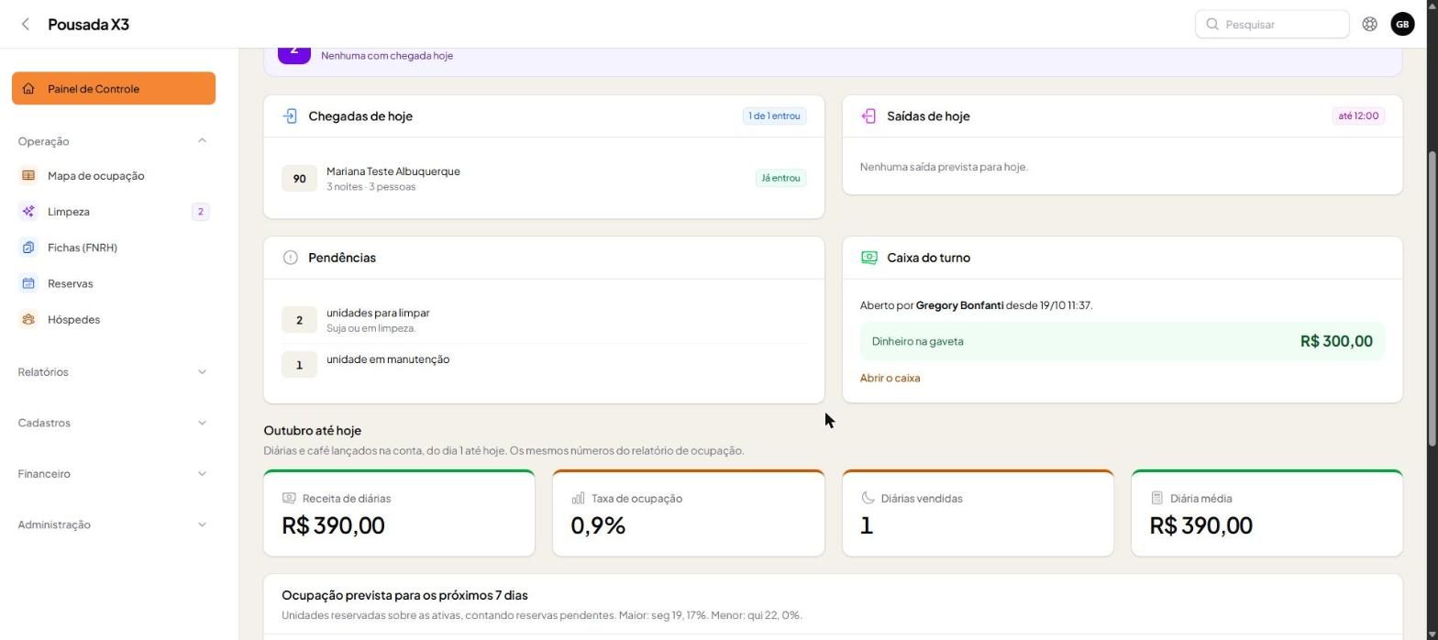Open Painel de Controle in sidebar
1438x640 pixels.
(x=114, y=89)
